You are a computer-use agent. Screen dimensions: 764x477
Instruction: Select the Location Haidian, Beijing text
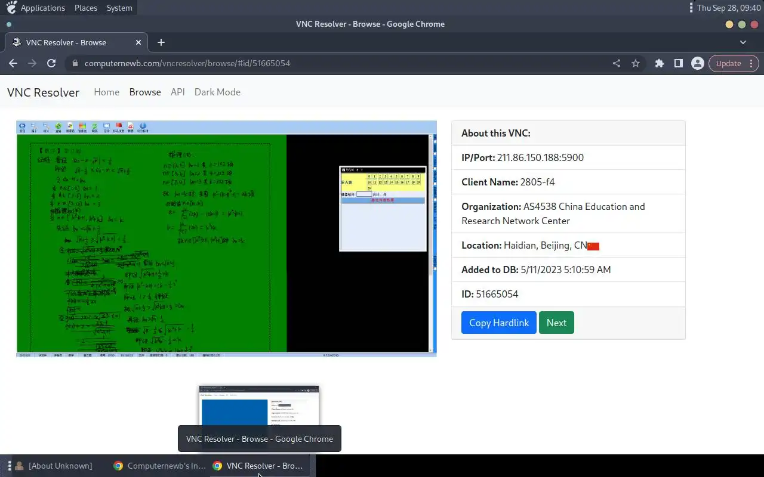(x=546, y=245)
